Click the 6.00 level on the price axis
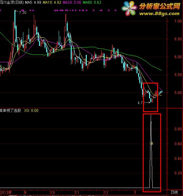Image resolution: width=183 pixels, height=196 pixels. (x=178, y=57)
